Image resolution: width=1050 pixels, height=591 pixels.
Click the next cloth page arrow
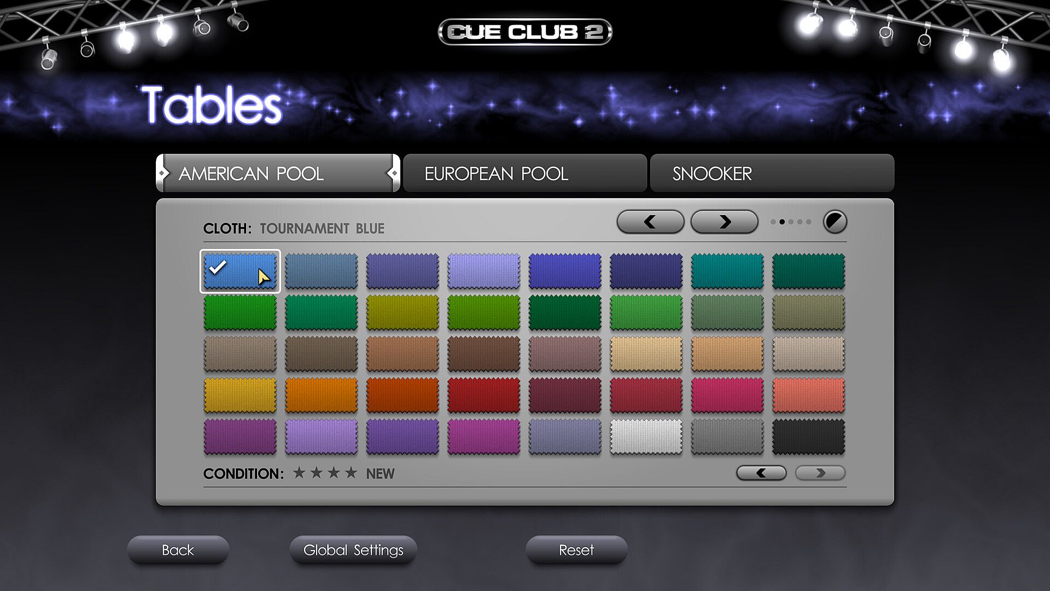724,222
